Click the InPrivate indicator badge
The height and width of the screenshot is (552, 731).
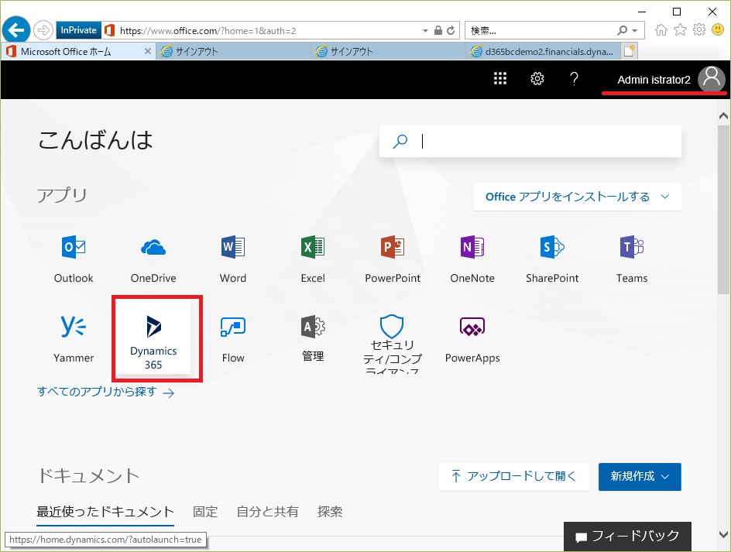(78, 30)
